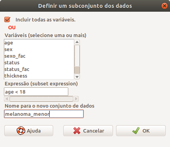Select the 'status' variable

coord(39,63)
